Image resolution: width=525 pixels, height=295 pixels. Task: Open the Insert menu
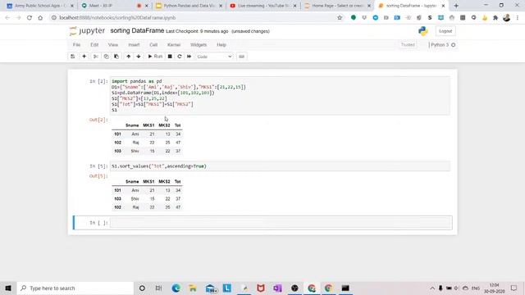click(134, 45)
